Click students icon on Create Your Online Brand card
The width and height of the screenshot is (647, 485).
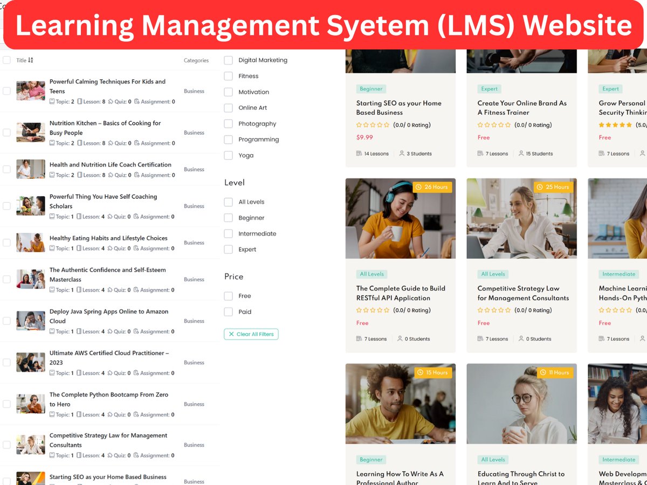click(x=521, y=154)
